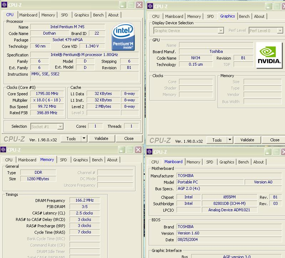Click the GPU code name NV34

[195, 58]
